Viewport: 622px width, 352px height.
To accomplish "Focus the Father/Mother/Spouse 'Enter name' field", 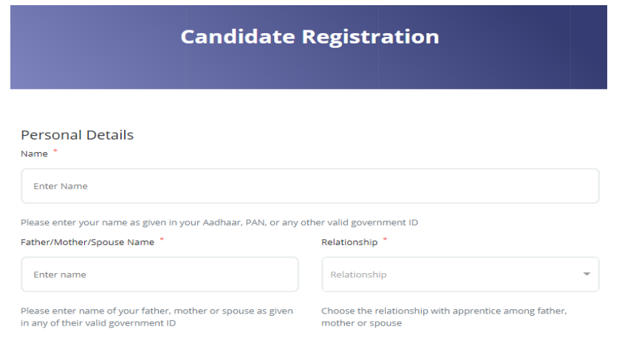I will pos(160,275).
